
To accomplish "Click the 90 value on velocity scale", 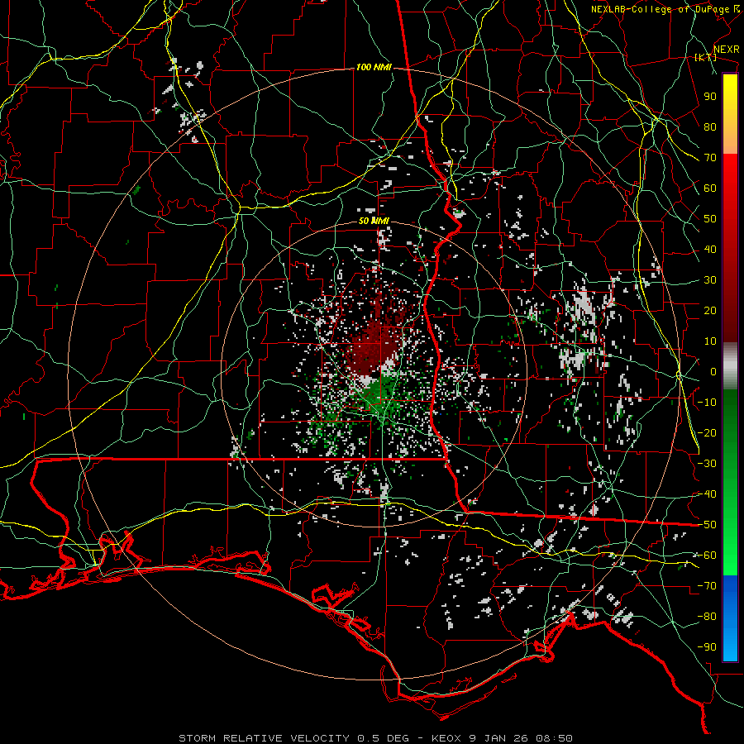I will (x=710, y=97).
